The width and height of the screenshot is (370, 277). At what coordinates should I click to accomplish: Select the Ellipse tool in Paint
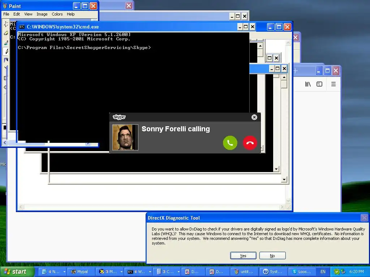pos(5,87)
